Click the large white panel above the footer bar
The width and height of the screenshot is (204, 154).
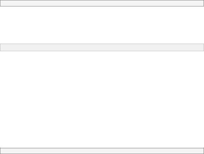[x=102, y=99]
